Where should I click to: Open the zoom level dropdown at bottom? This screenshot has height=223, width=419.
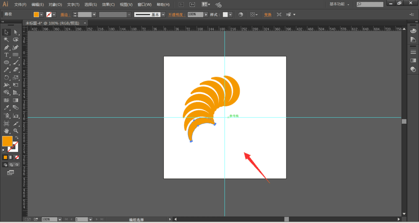pos(60,219)
